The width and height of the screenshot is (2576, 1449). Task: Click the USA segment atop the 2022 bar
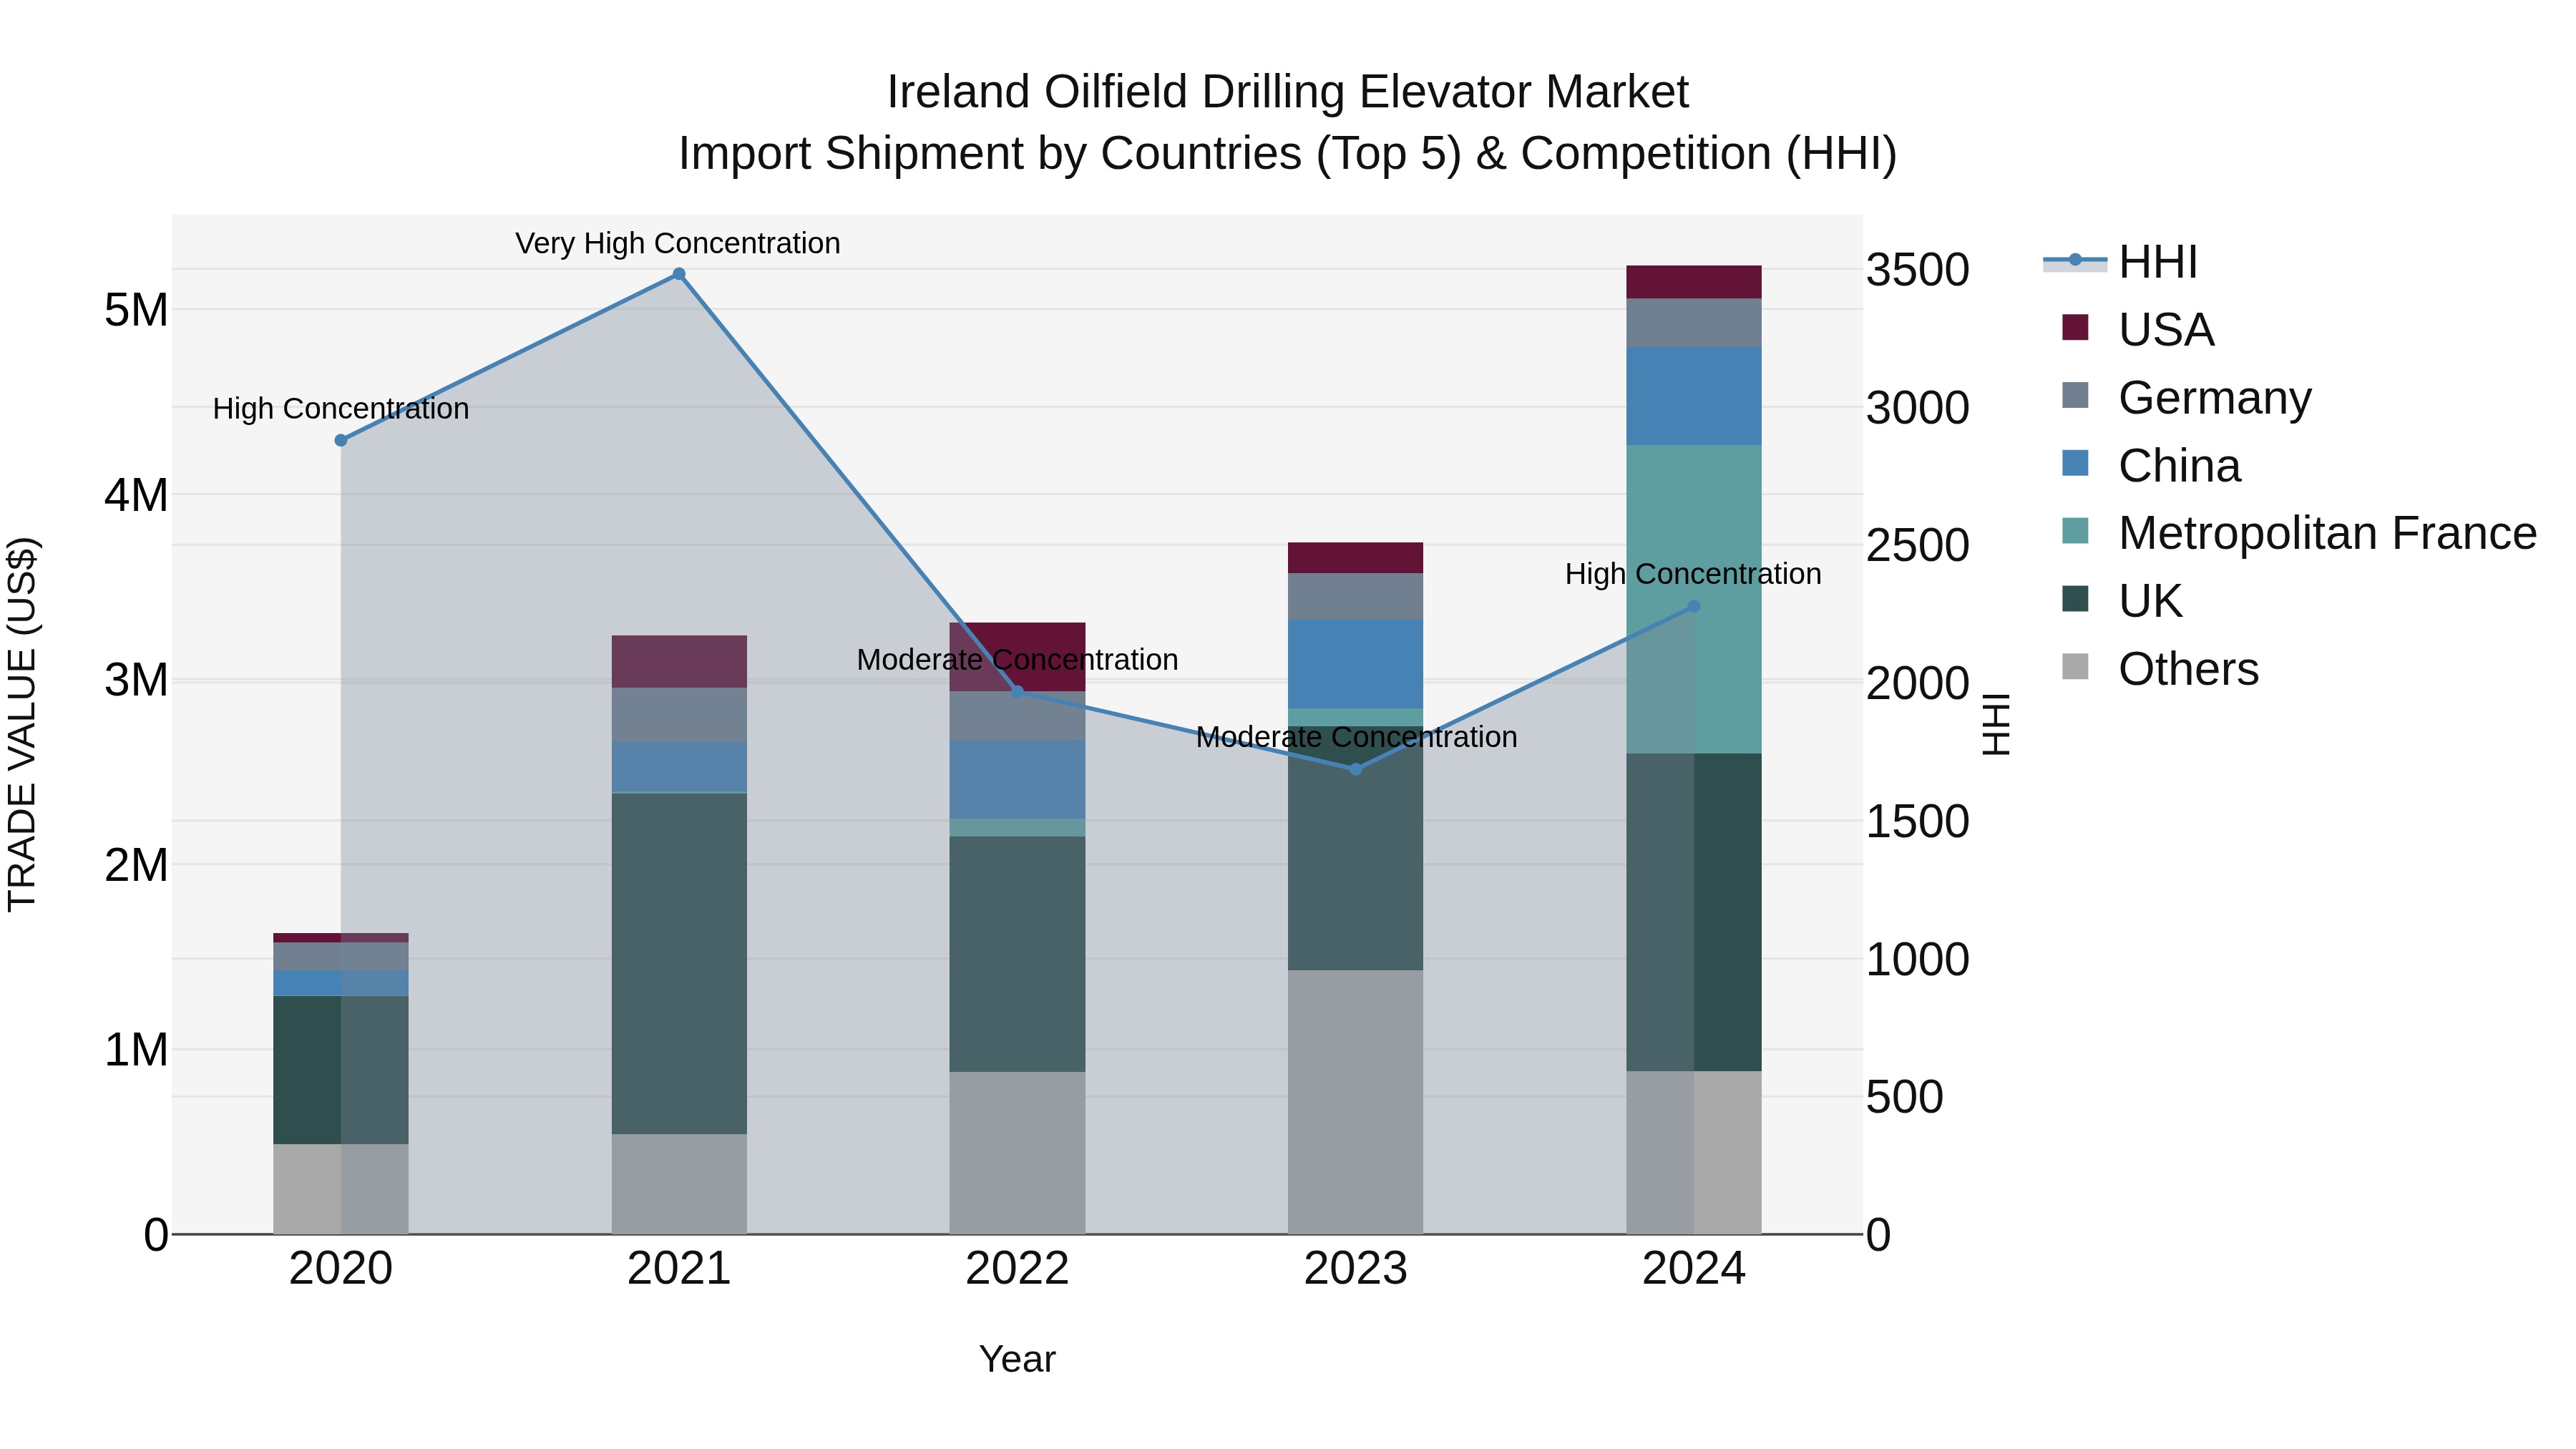tap(1018, 657)
